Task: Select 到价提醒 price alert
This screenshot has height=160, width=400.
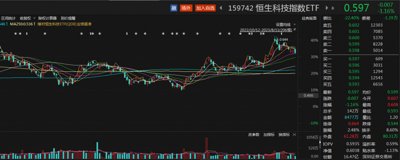Action: tap(68, 18)
